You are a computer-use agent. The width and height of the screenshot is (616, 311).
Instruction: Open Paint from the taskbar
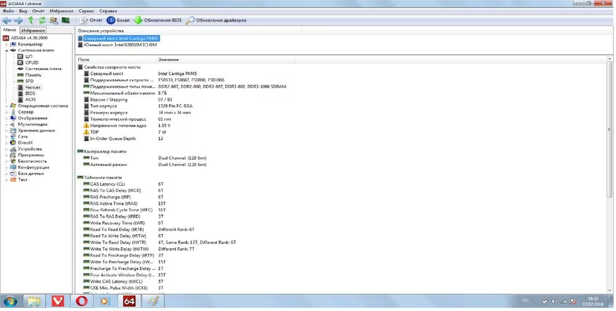pos(153,301)
